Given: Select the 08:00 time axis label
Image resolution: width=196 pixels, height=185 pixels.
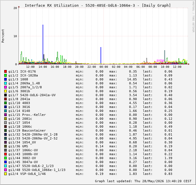Looking at the screenshot, I should pos(153,67).
